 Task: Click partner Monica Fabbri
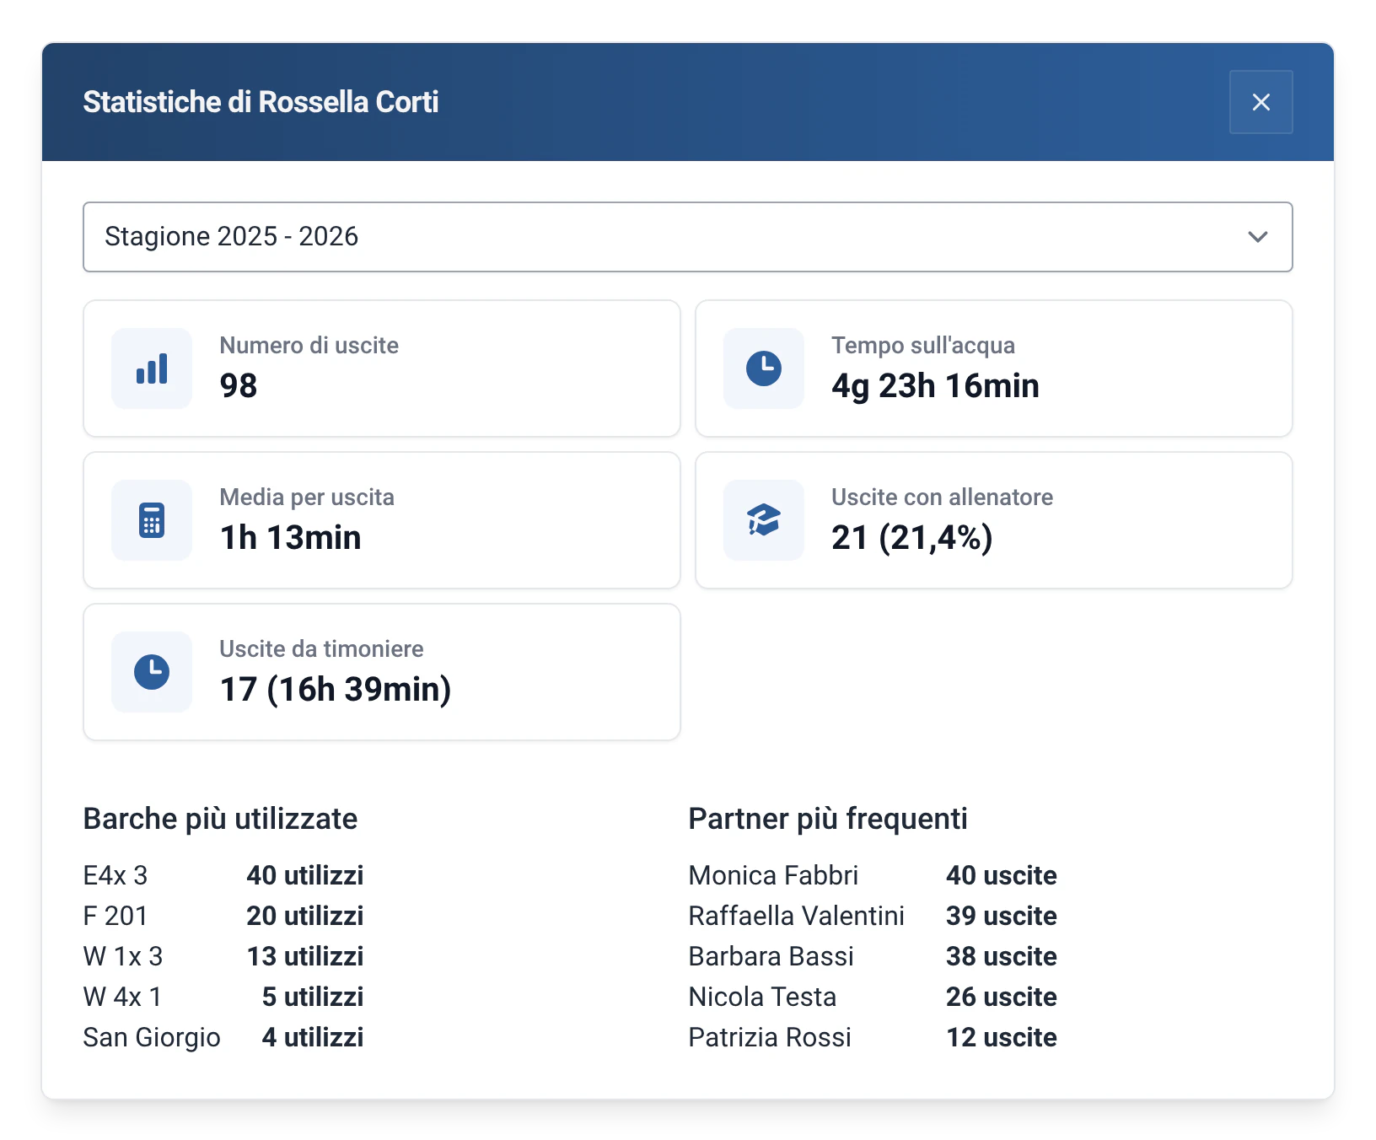click(x=773, y=875)
